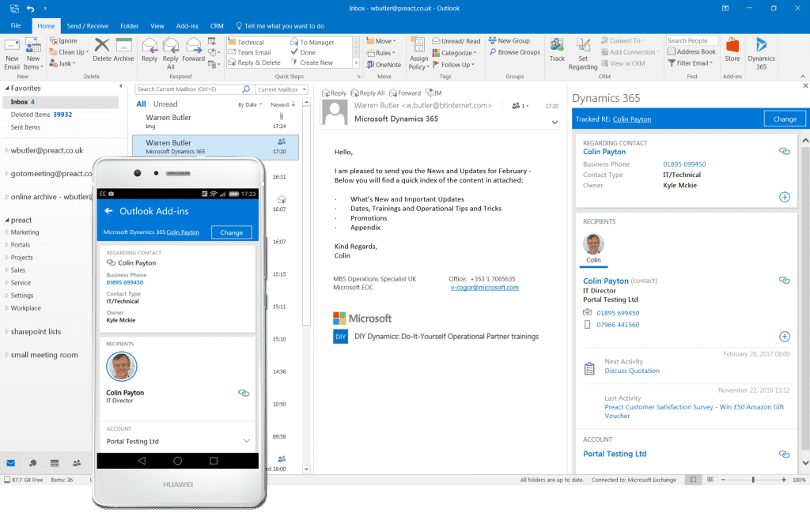Open the Junk dropdown
Screen dimensions: 810x513
click(x=62, y=63)
